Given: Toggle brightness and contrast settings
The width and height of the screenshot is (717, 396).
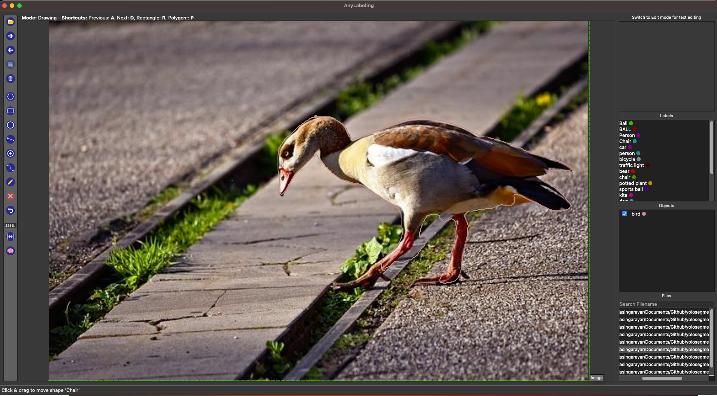Looking at the screenshot, I should click(x=10, y=251).
